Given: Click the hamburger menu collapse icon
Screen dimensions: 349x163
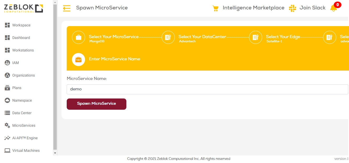Looking at the screenshot, I should pyautogui.click(x=67, y=8).
